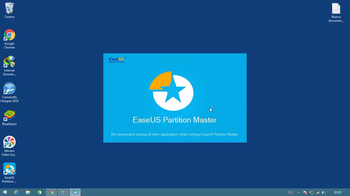Open the Cestino recycle bin icon
Screen dimensions: 350x196
click(x=9, y=11)
